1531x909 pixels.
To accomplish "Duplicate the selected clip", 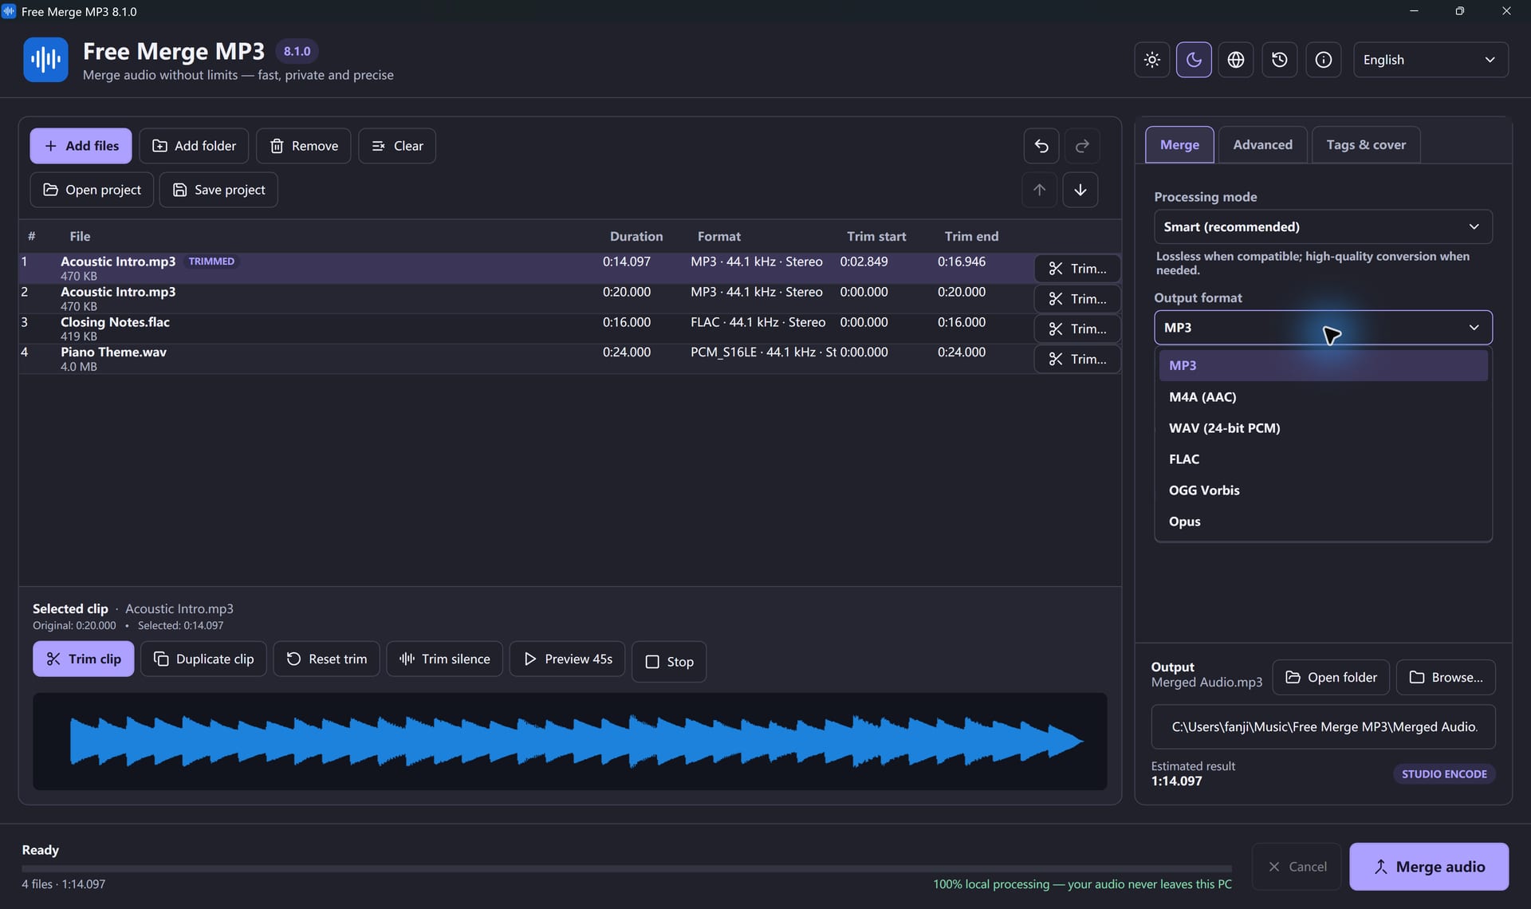I will [203, 659].
